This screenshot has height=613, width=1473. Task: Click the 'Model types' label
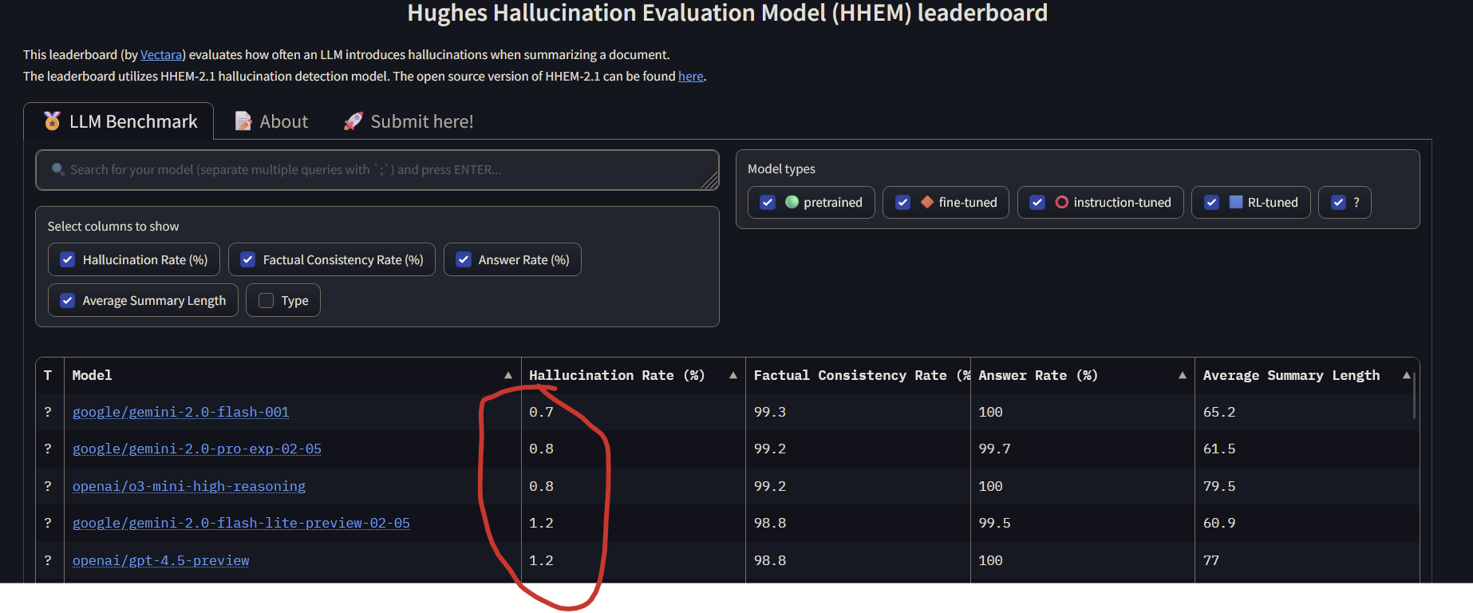coord(781,168)
